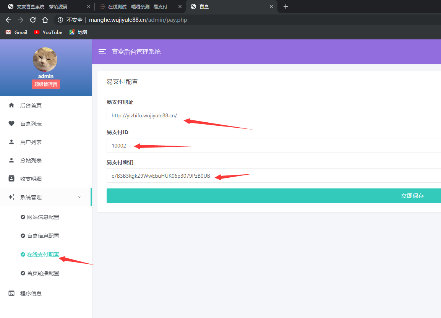Viewport: 441px width, 318px height.
Task: Open 网站信息配置 submenu item
Action: point(43,217)
